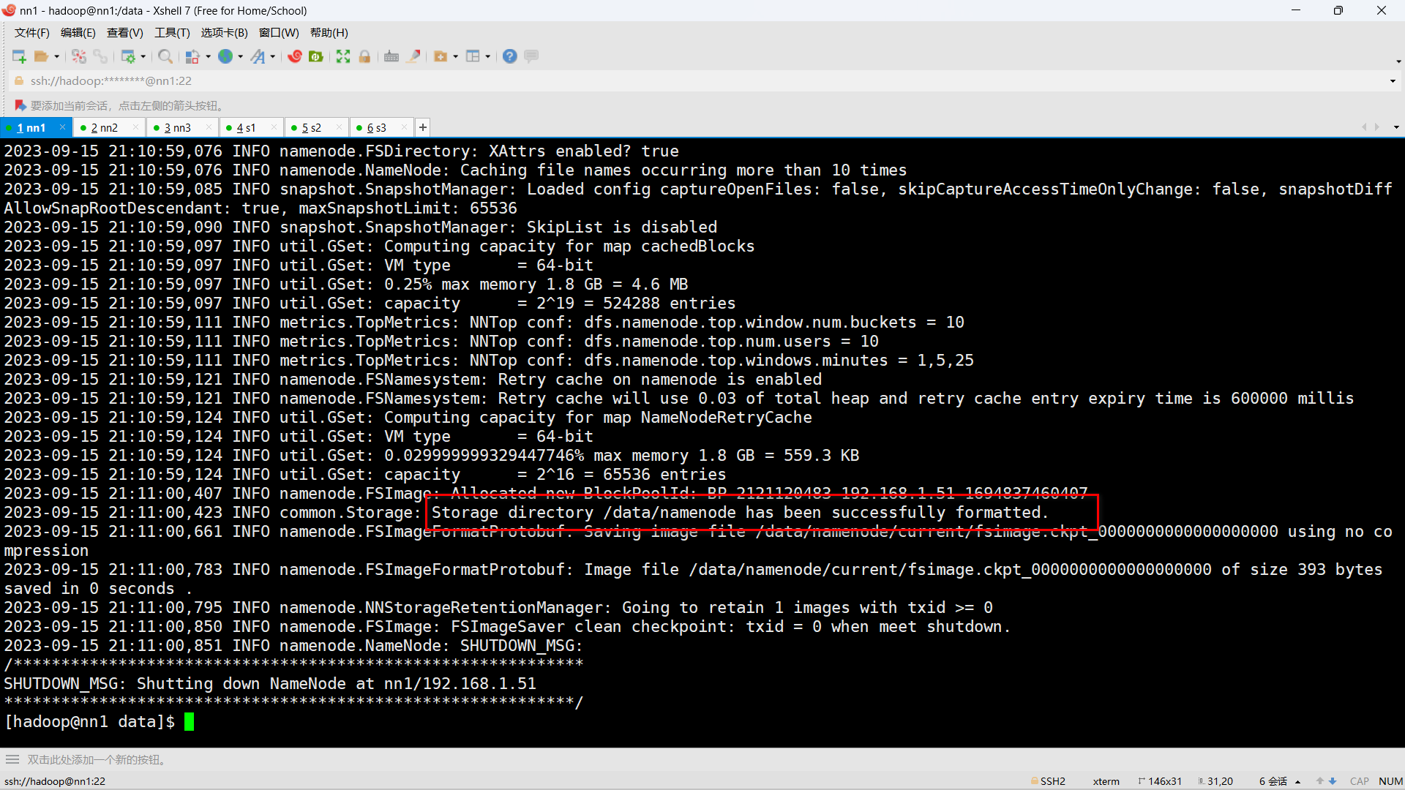Click the magnifier find icon
This screenshot has width=1405, height=790.
(165, 56)
